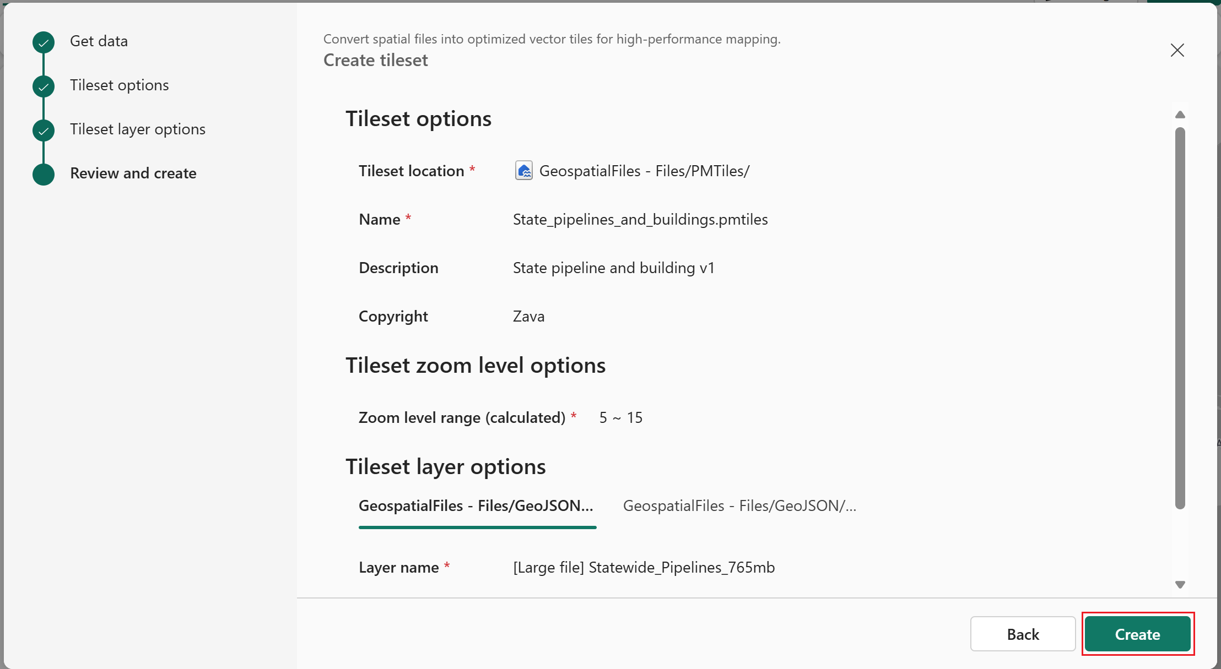Click the vertical scrollbar thumb
Viewport: 1221px width, 669px height.
pyautogui.click(x=1180, y=318)
